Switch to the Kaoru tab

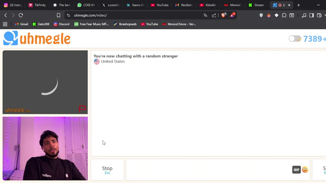pos(135,5)
